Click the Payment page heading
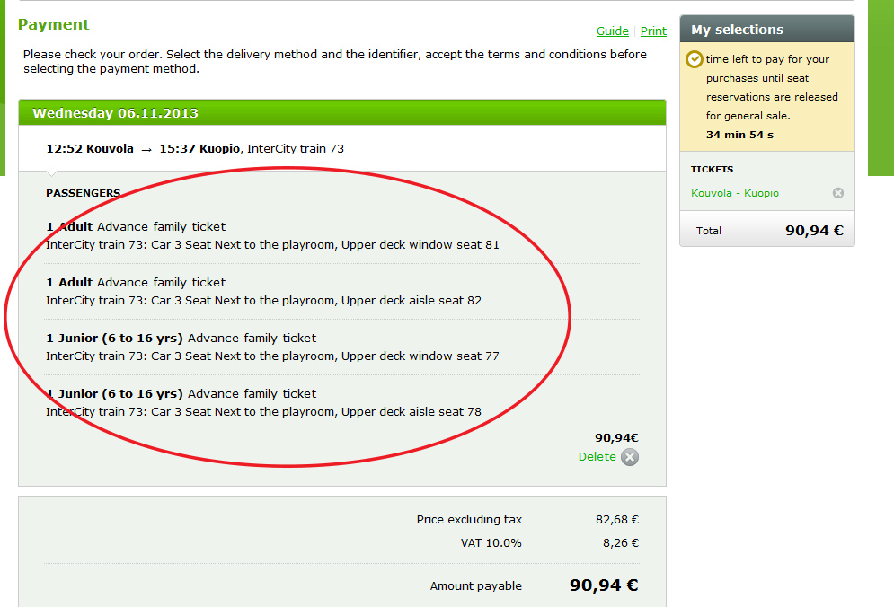Screen dimensions: 894x607 [54, 24]
